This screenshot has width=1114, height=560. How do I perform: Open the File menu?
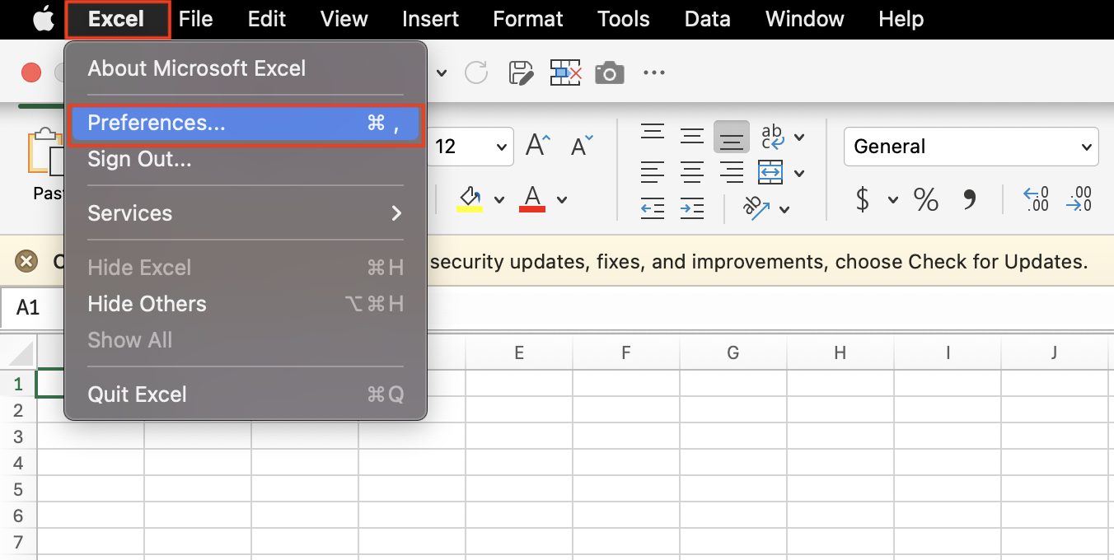click(x=195, y=19)
